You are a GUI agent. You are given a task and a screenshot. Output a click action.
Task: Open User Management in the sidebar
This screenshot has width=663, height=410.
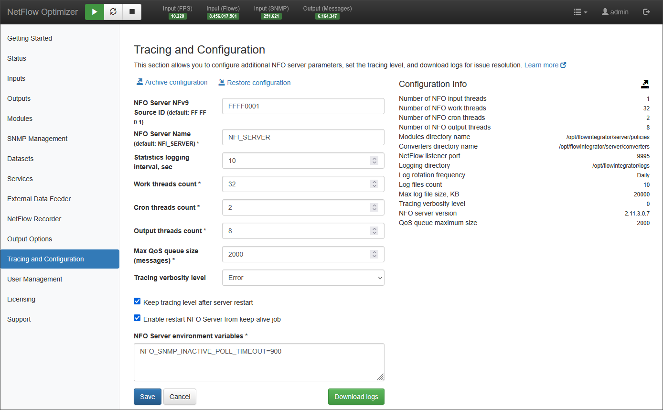(60, 279)
